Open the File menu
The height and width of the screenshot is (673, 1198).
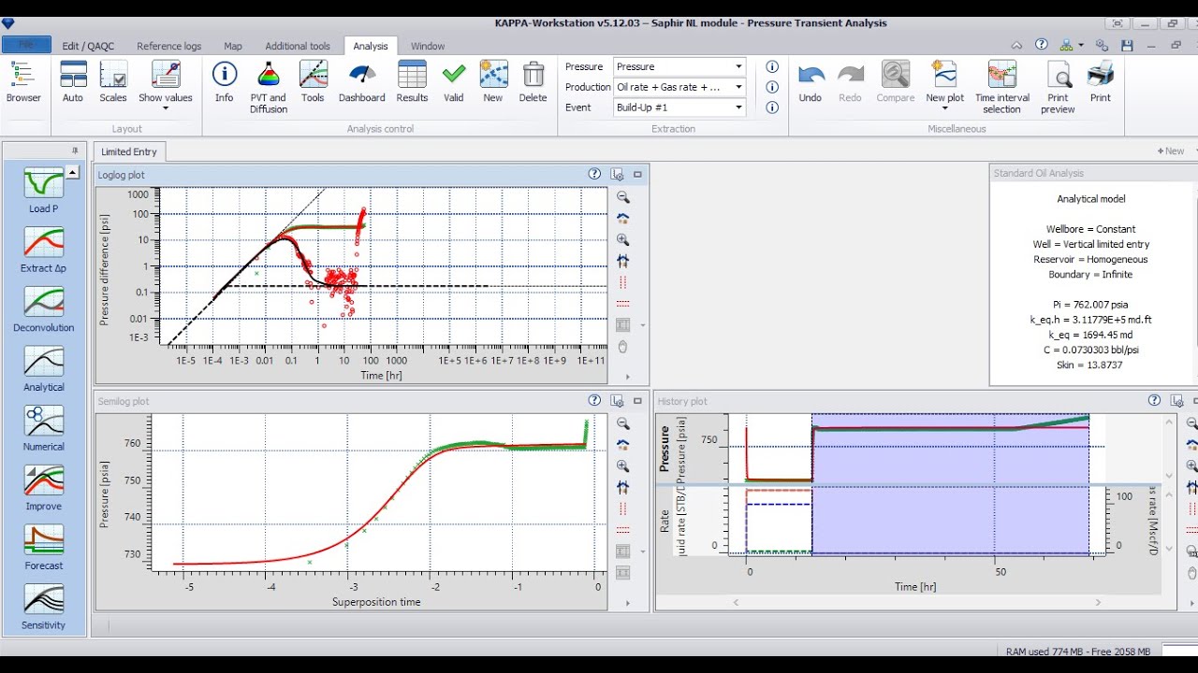click(x=26, y=45)
